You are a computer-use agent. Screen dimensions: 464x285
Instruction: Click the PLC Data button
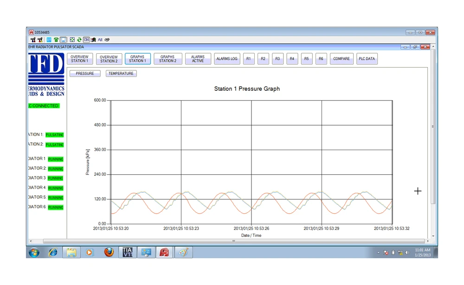click(367, 59)
